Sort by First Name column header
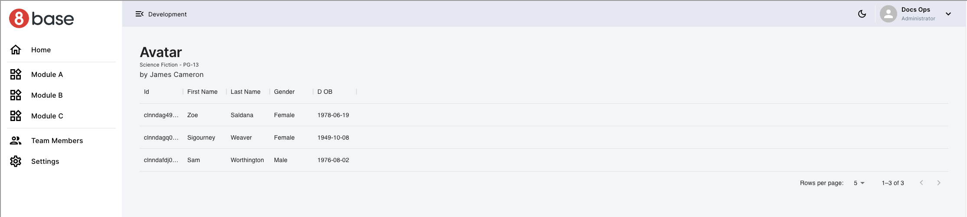The height and width of the screenshot is (217, 967). pyautogui.click(x=202, y=92)
